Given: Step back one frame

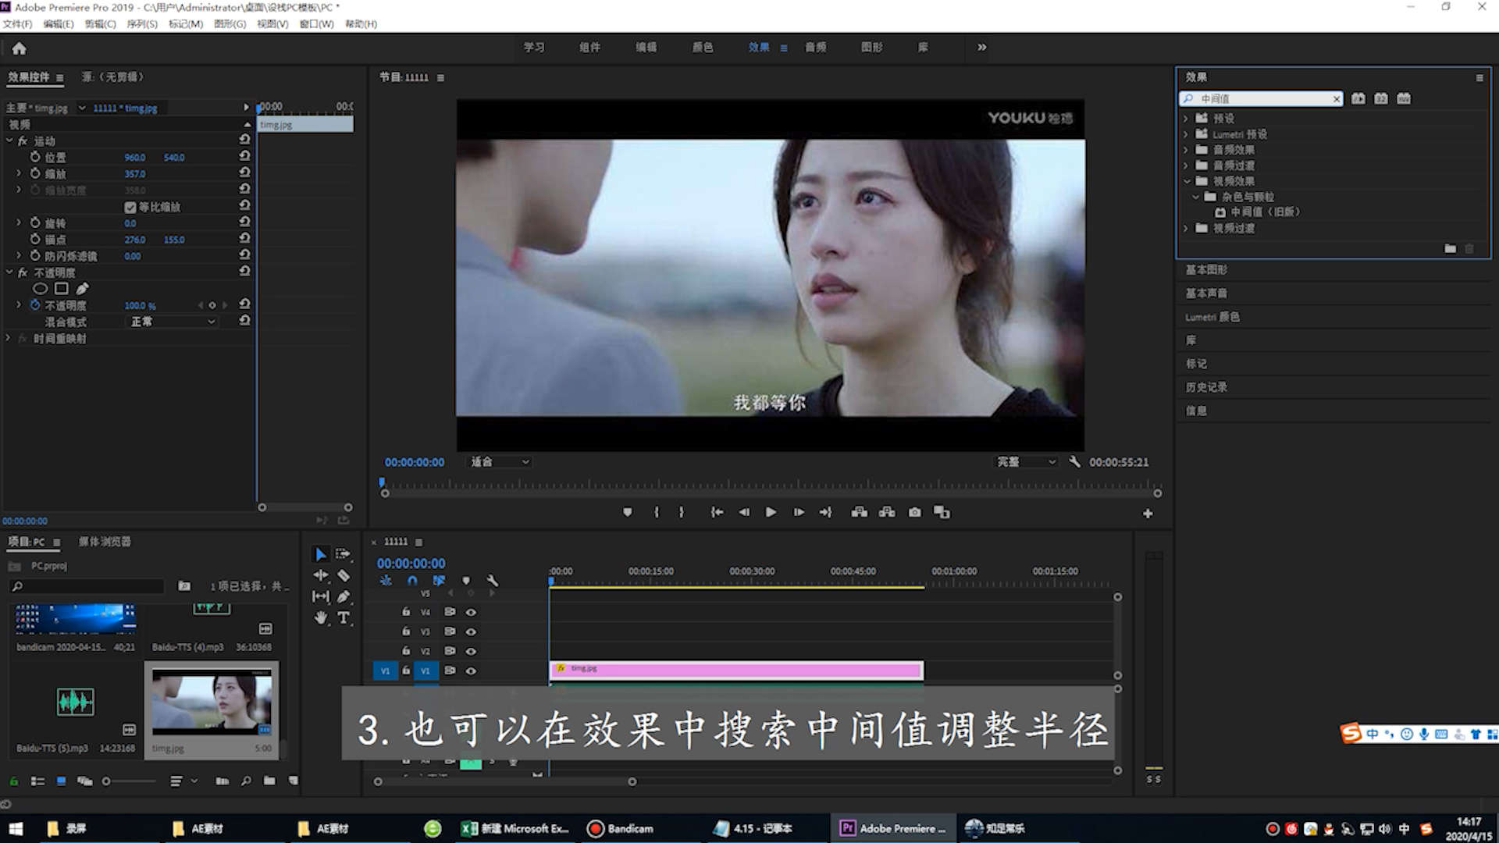Looking at the screenshot, I should [744, 512].
